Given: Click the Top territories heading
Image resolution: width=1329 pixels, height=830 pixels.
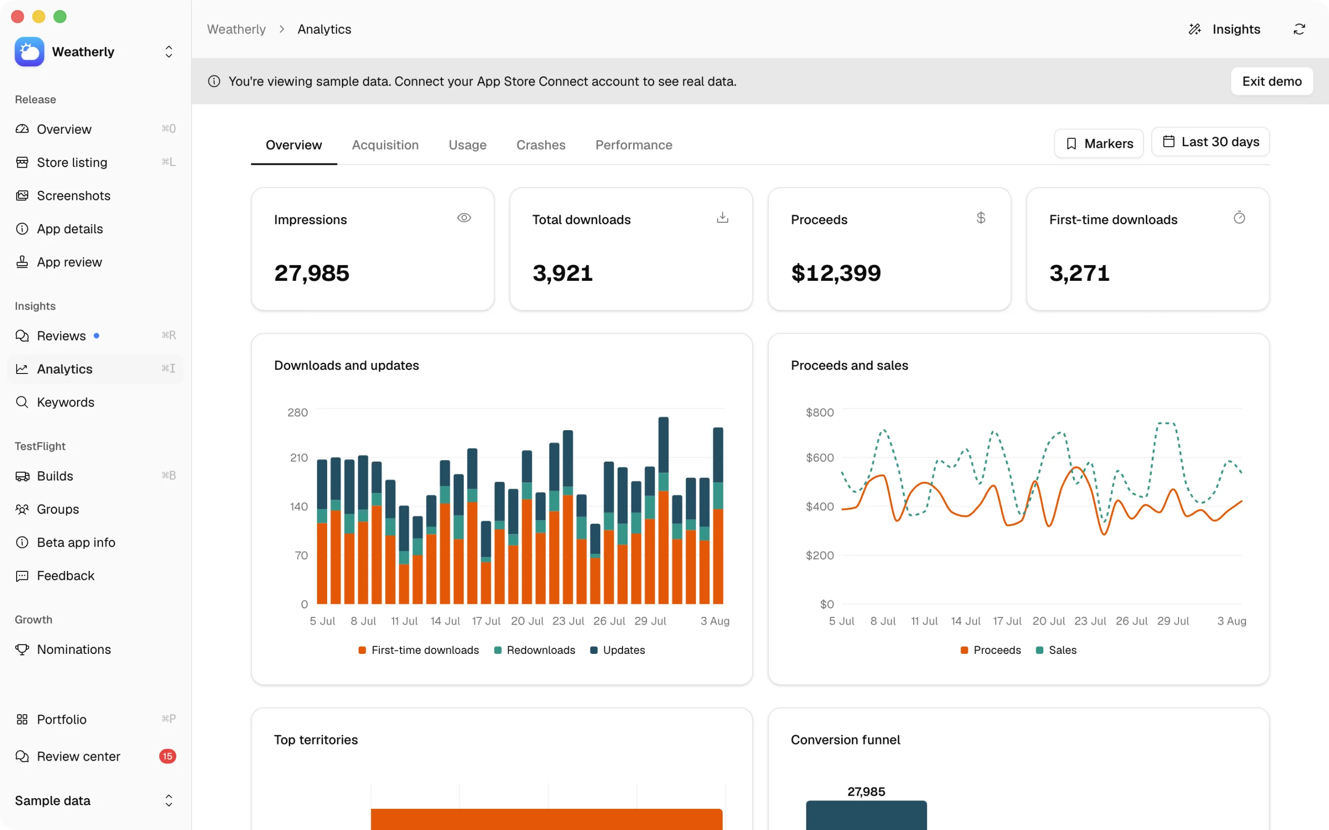Looking at the screenshot, I should (x=316, y=739).
